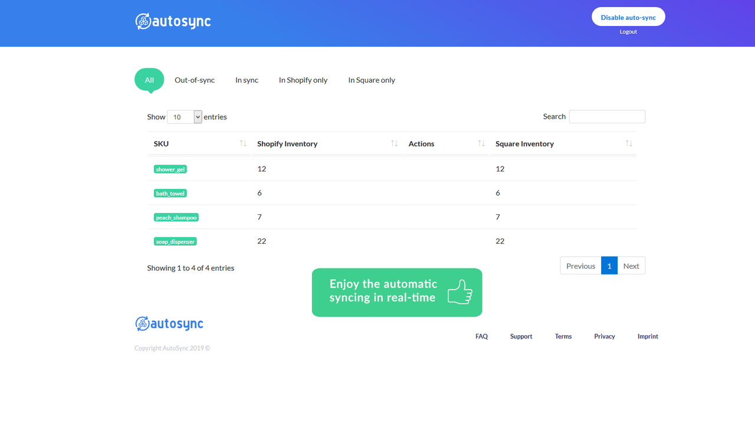Click Square inventory value for bath_towel
Viewport: 755px width, 425px height.
point(498,193)
